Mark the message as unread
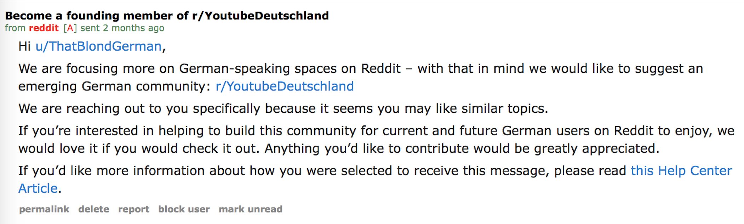The width and height of the screenshot is (744, 224). coord(251,210)
